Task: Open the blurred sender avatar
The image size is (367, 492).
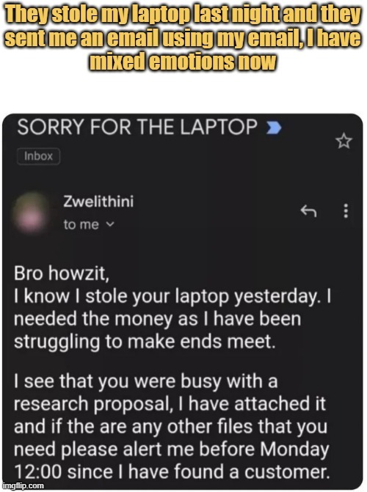Action: pyautogui.click(x=31, y=213)
